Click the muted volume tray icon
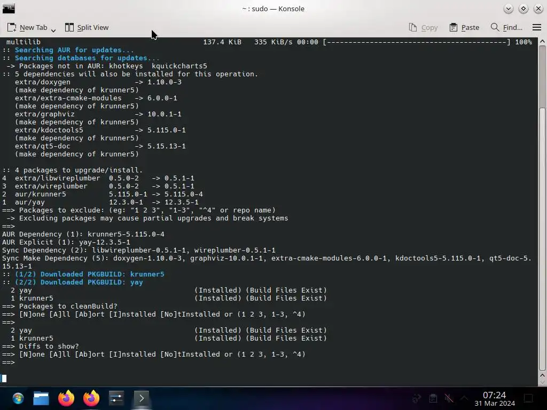Viewport: 547px width, 410px height. (x=449, y=398)
